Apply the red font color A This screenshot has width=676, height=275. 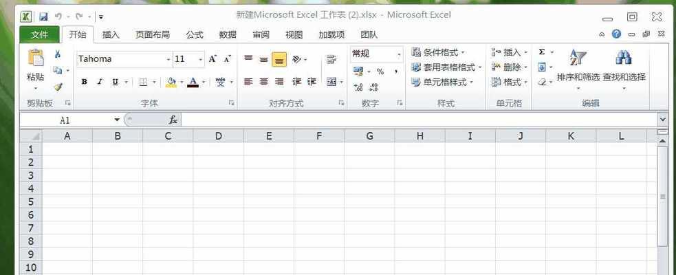193,82
